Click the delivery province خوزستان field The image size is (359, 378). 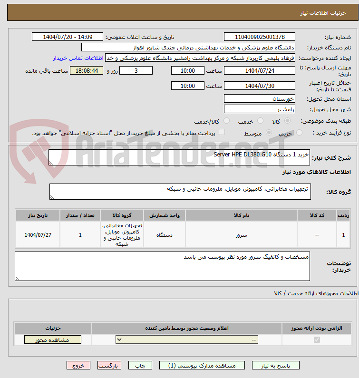pyautogui.click(x=260, y=98)
